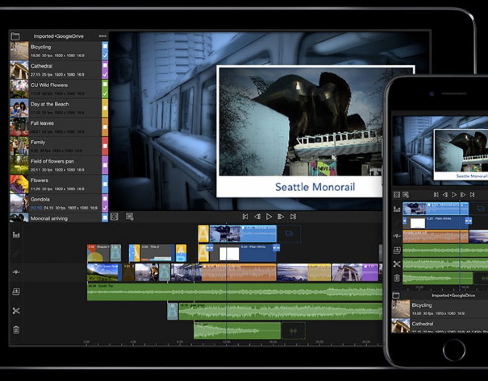
Task: Tap the trash delete icon on iPad
Action: [16, 330]
